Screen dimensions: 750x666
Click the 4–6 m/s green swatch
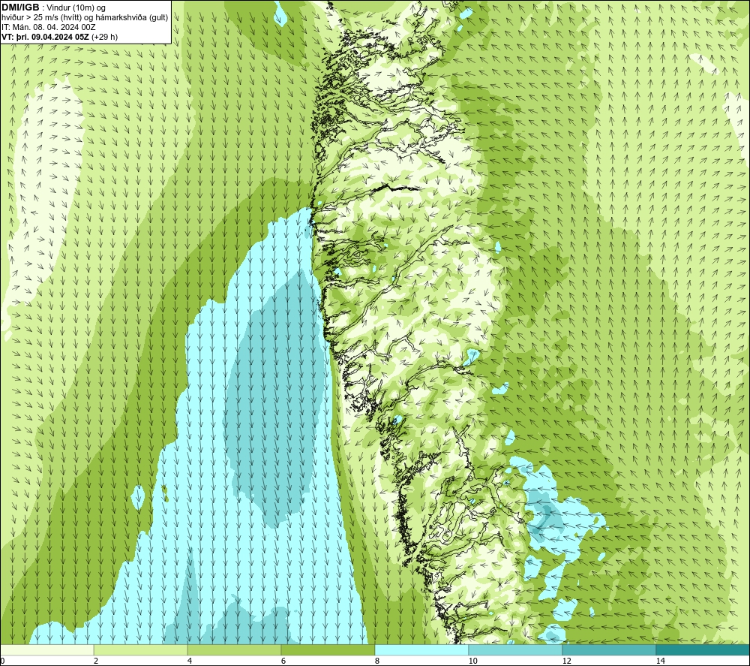tap(234, 649)
